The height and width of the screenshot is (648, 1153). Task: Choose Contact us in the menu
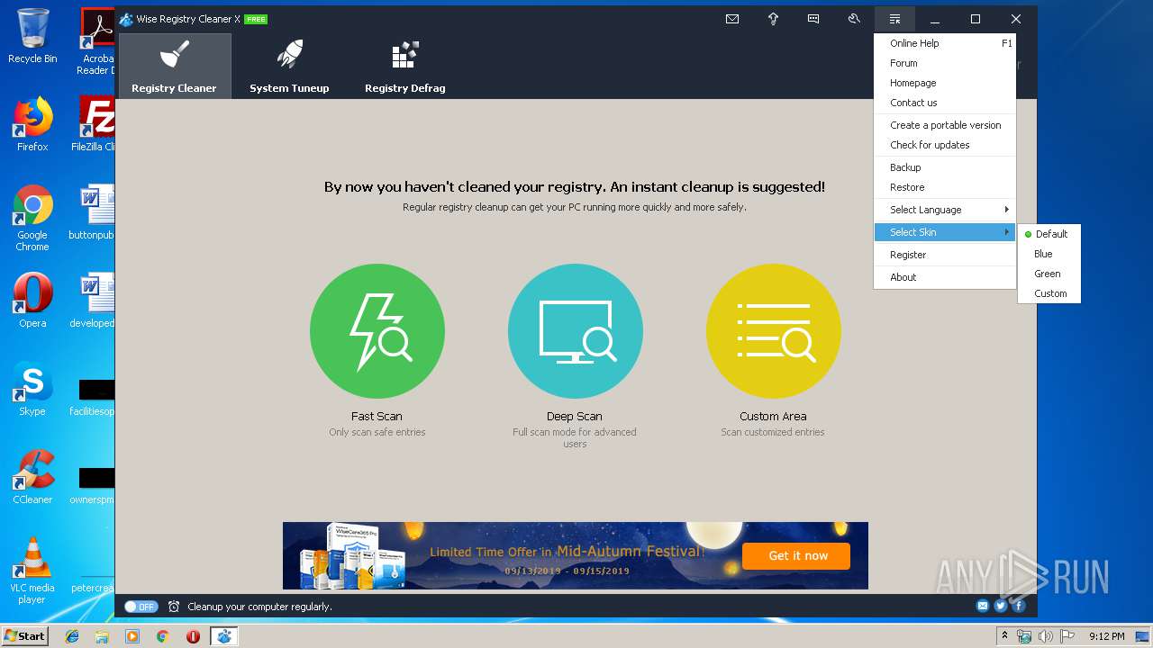click(x=945, y=103)
